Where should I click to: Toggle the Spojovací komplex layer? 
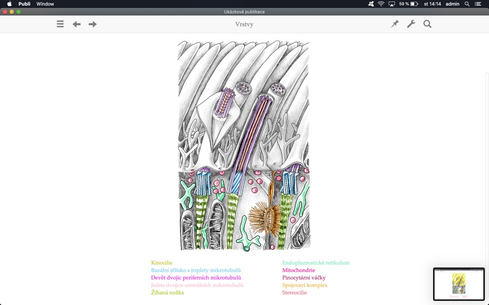click(305, 285)
